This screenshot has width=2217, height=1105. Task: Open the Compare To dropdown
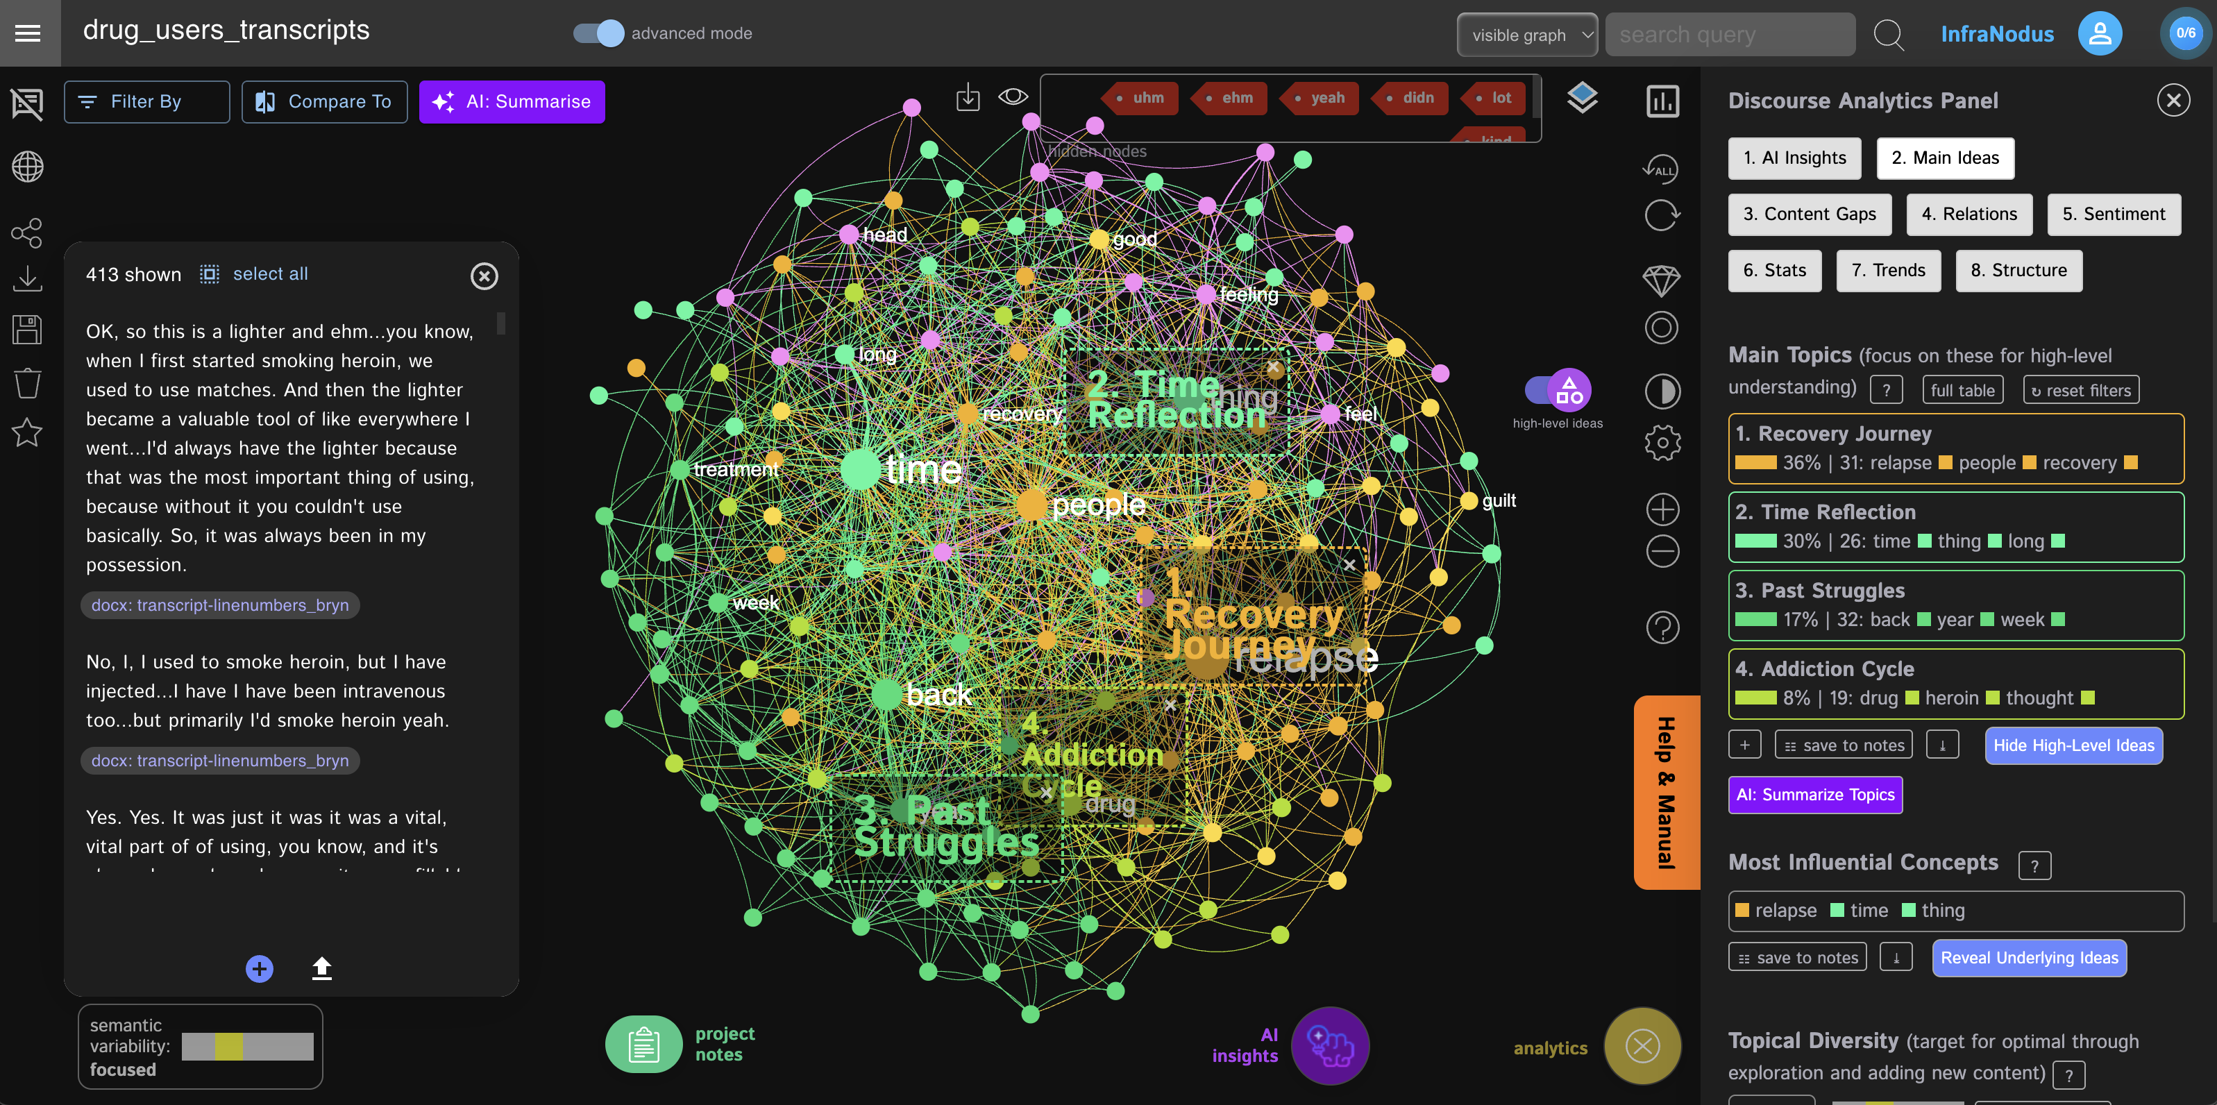coord(323,101)
